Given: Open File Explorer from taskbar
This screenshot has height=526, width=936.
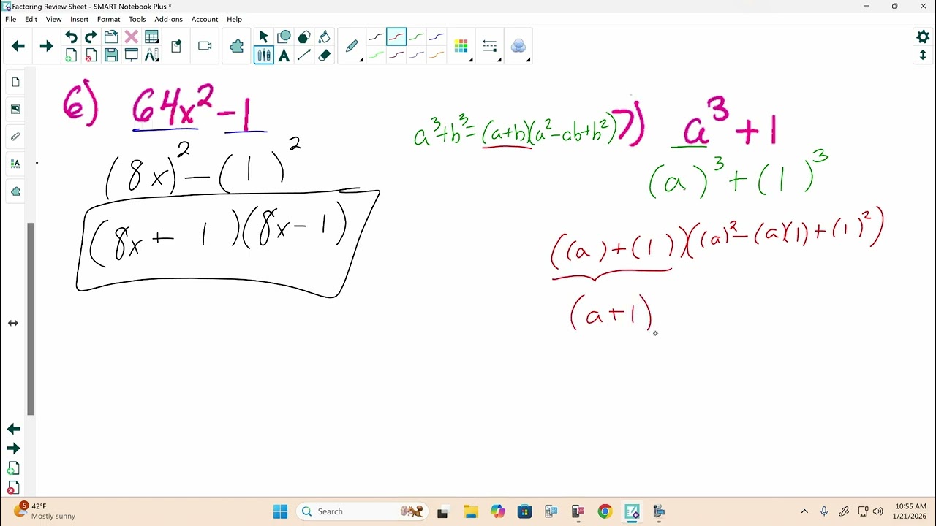Looking at the screenshot, I should (470, 511).
